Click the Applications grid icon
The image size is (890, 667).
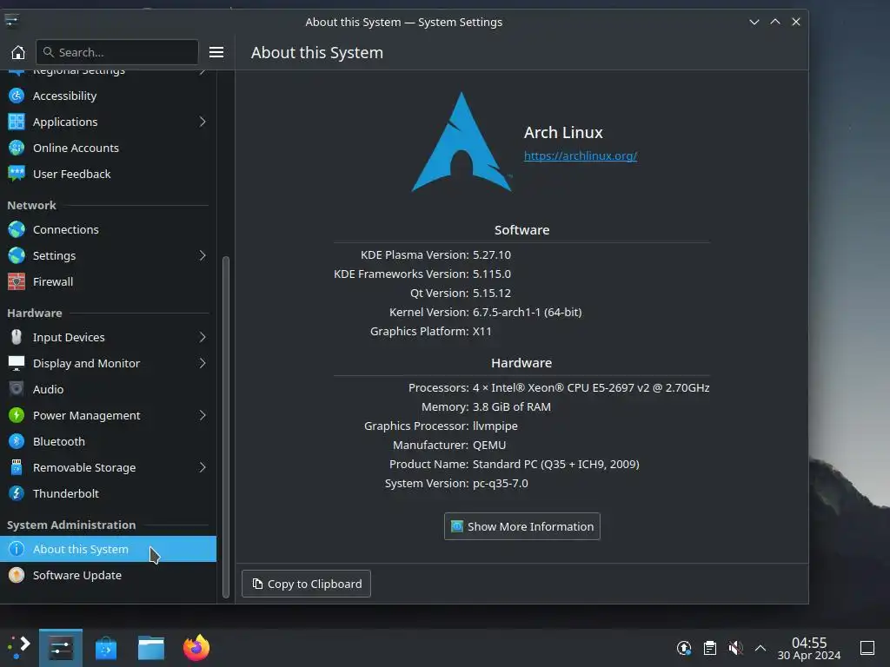17,122
